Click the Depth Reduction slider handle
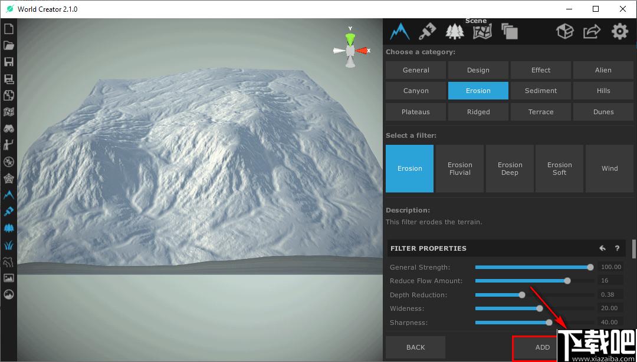This screenshot has height=362, width=637. [522, 295]
